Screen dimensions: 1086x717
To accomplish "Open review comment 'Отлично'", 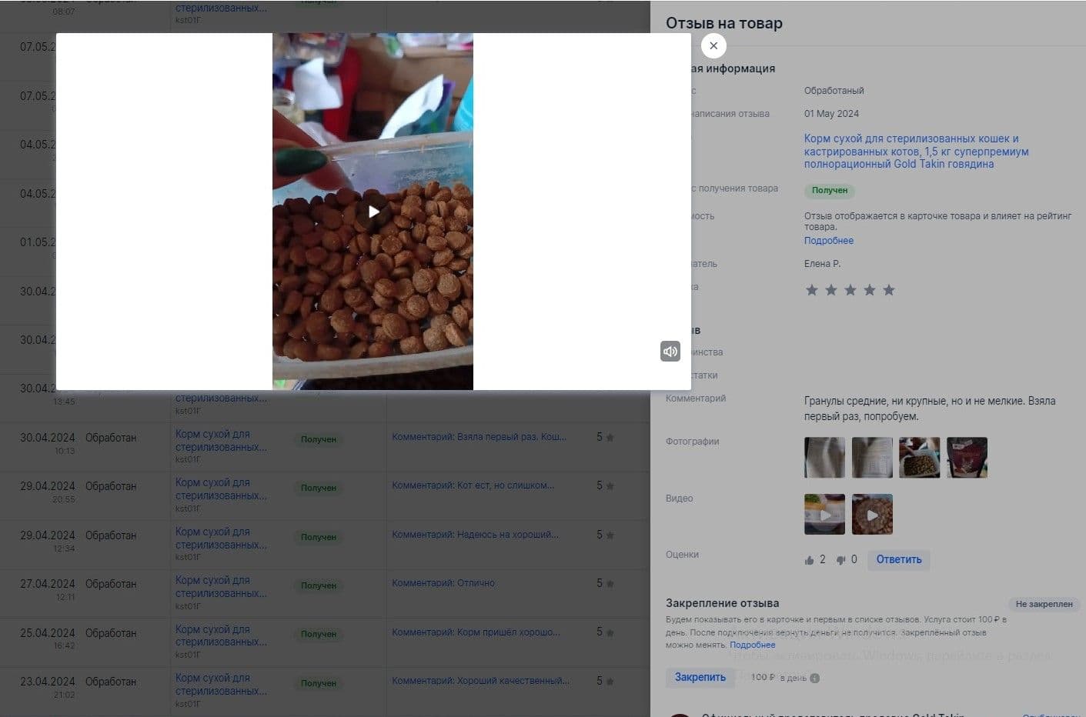I will 443,583.
